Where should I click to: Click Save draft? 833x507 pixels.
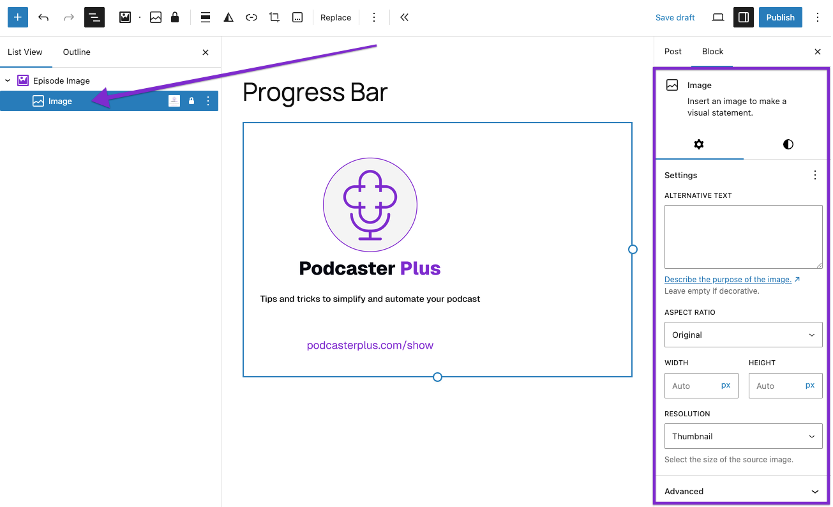coord(675,17)
